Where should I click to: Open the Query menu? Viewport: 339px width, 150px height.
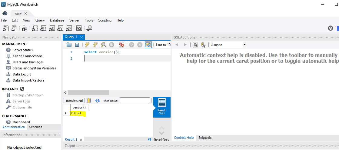[x=40, y=20]
